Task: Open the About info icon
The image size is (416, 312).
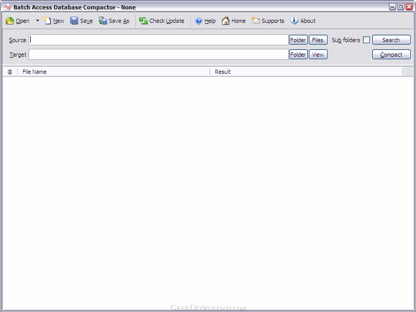Action: [x=294, y=21]
